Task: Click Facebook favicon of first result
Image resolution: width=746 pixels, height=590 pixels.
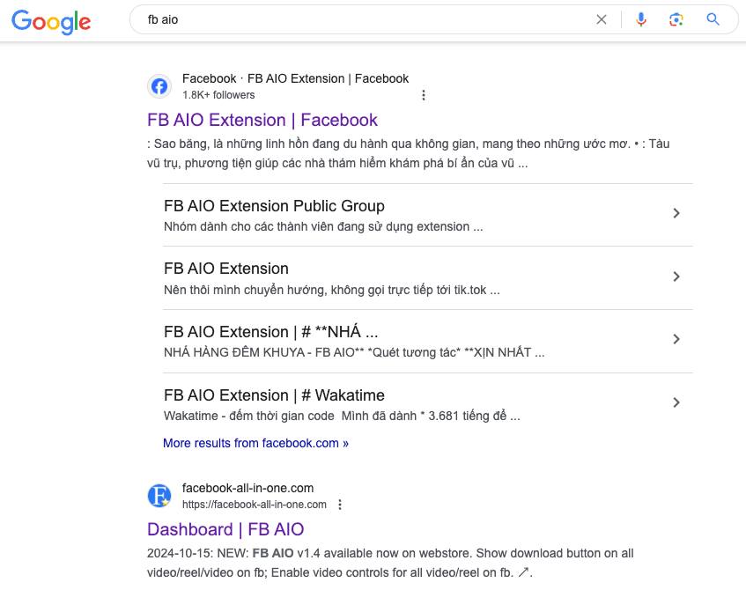Action: coord(159,86)
